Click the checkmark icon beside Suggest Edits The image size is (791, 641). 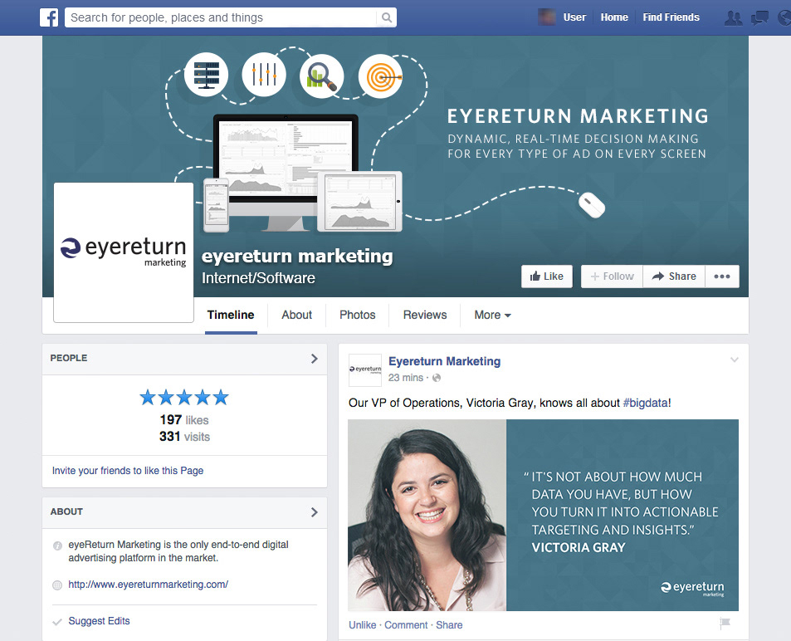57,622
